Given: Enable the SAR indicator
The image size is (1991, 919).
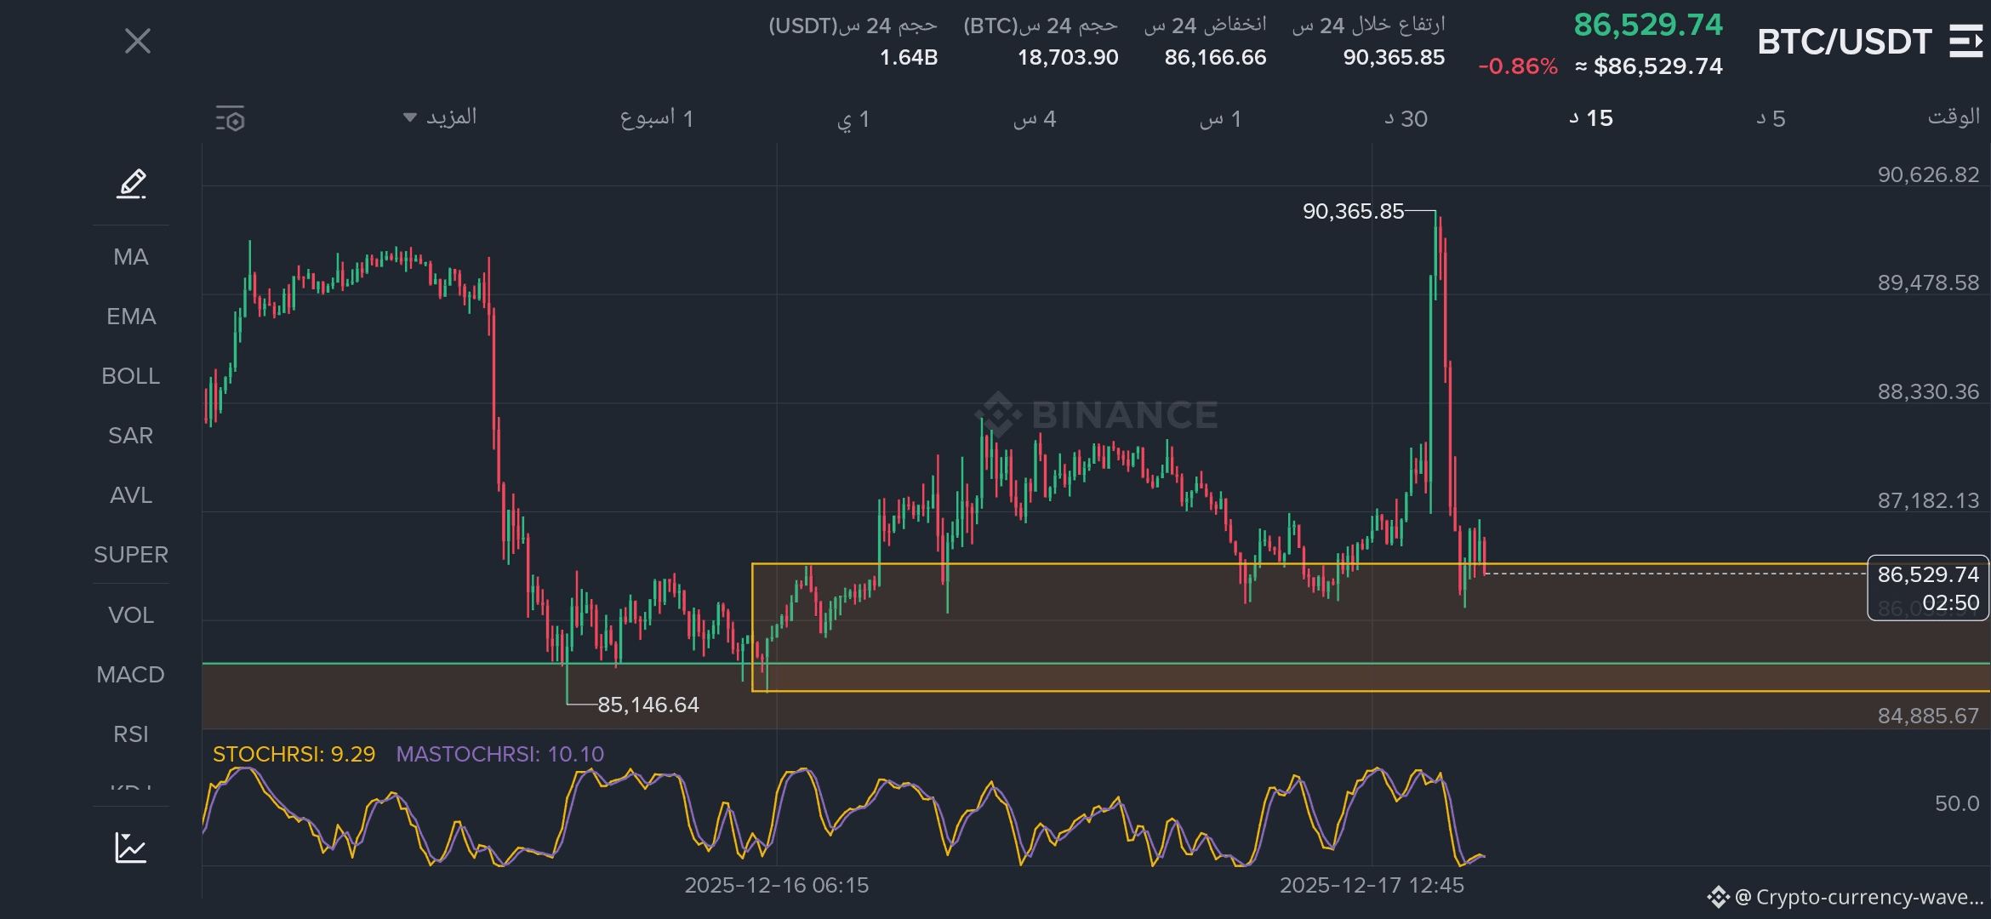Looking at the screenshot, I should (131, 436).
